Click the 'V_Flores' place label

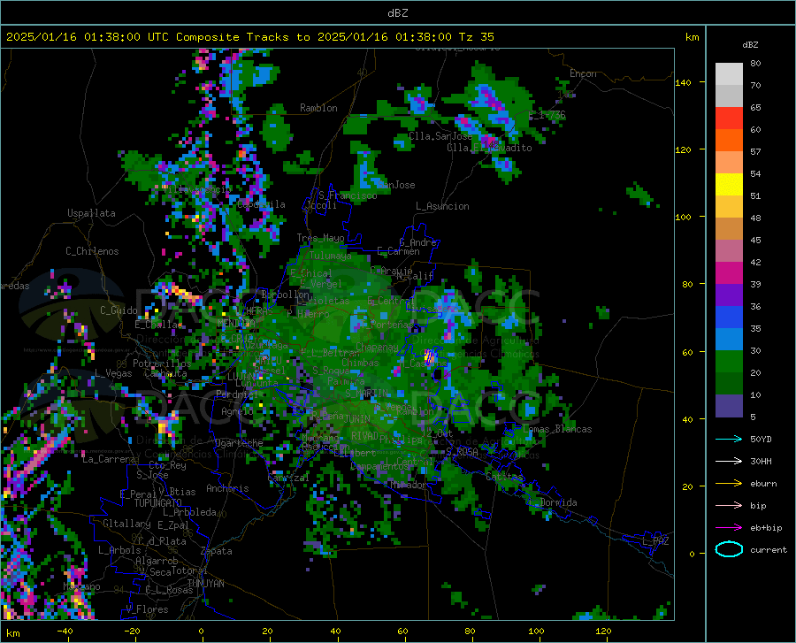147,609
